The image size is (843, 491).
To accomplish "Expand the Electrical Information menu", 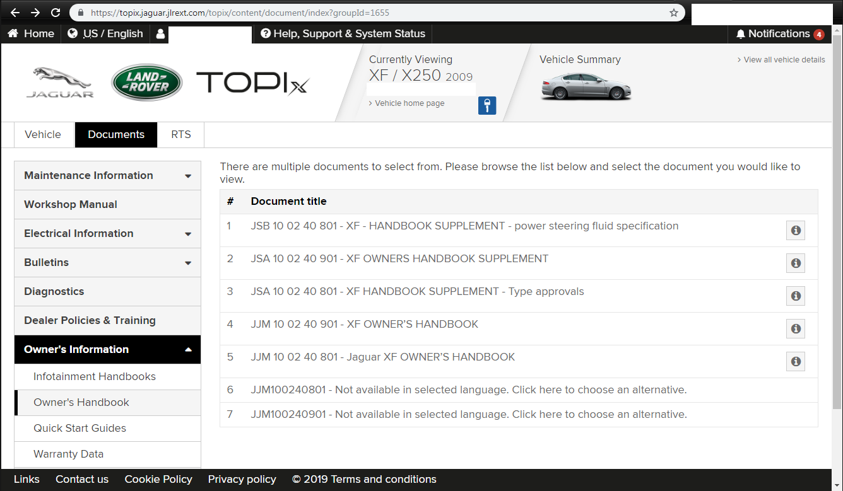I will [x=188, y=234].
